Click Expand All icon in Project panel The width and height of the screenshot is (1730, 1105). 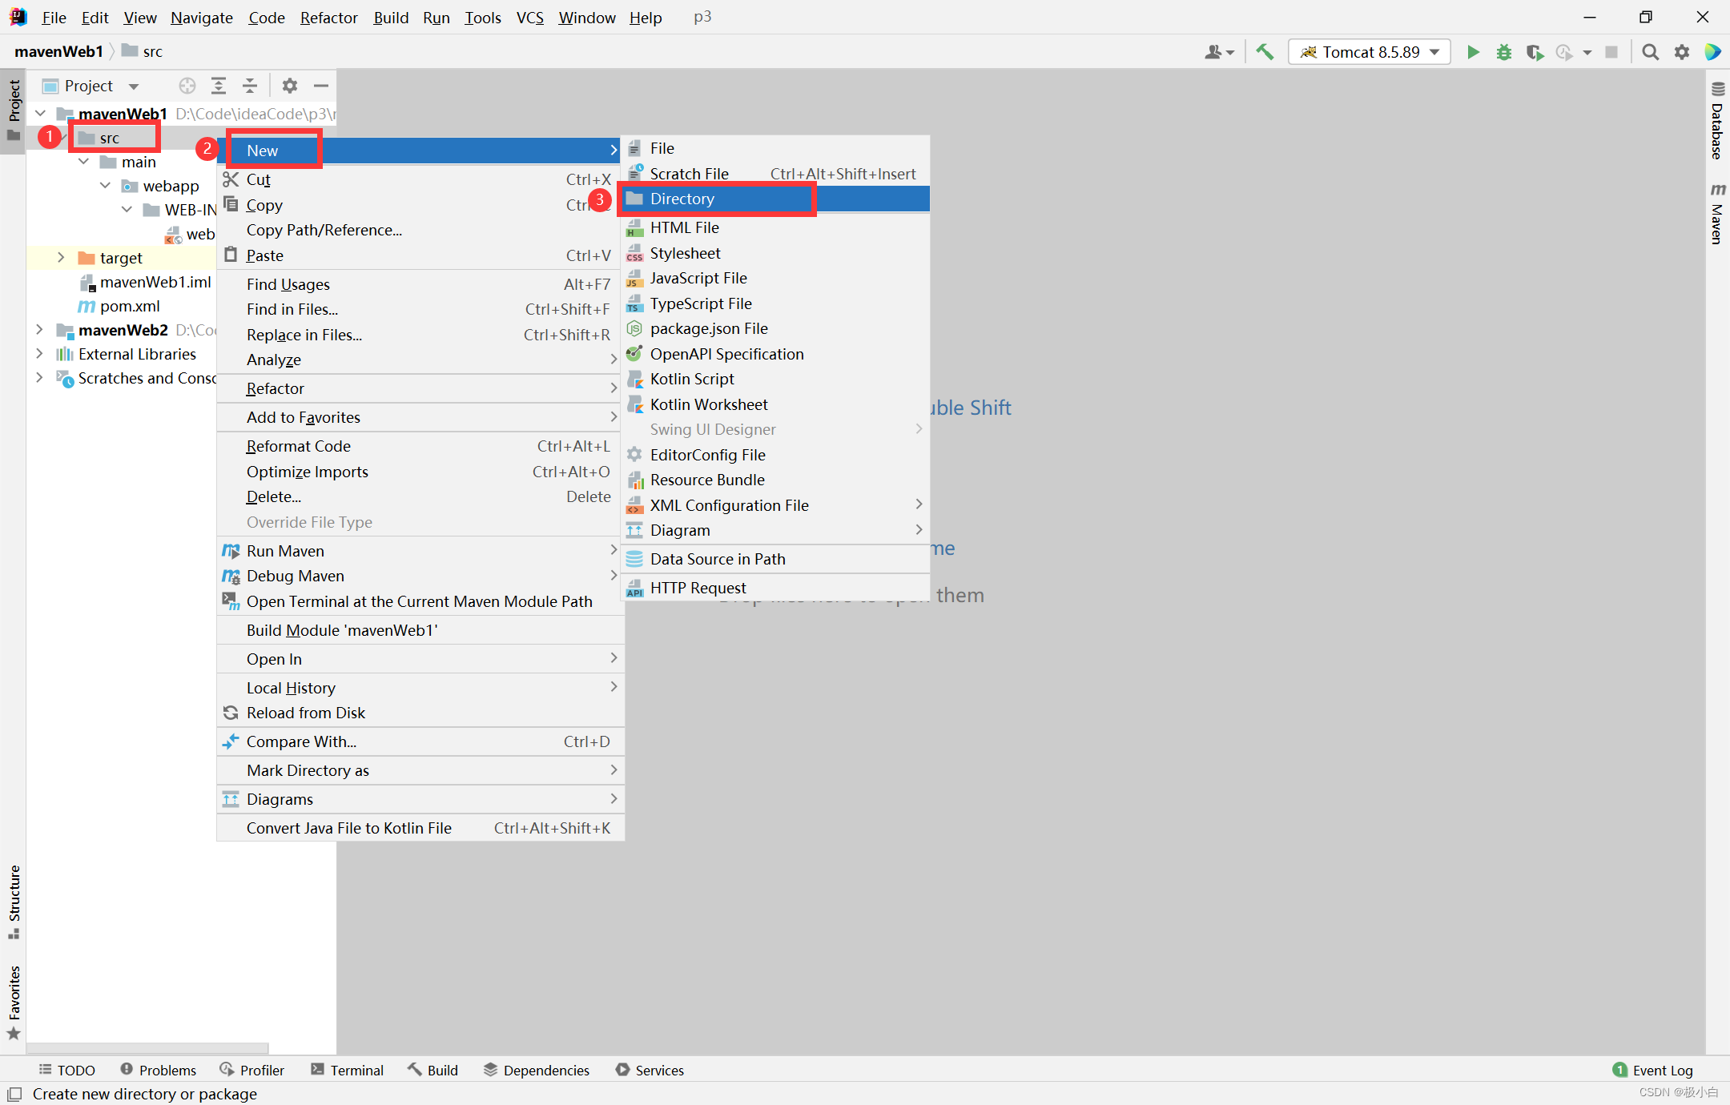[219, 86]
